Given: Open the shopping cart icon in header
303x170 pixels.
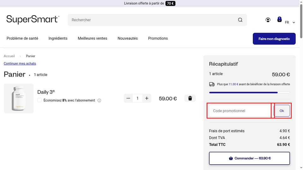Looking at the screenshot, I should 279,20.
